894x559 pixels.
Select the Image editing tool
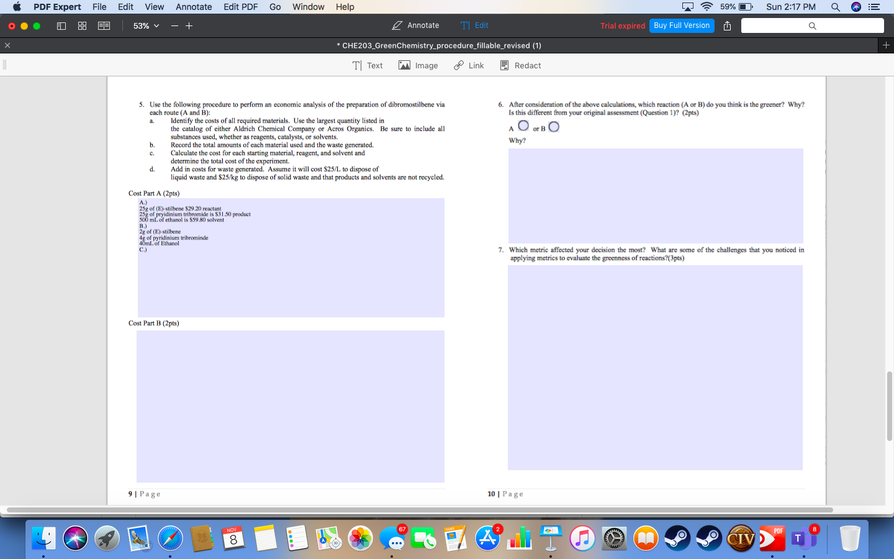(x=418, y=65)
